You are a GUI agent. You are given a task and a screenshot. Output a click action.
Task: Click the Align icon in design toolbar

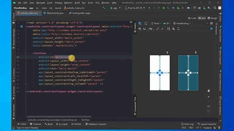click(174, 29)
